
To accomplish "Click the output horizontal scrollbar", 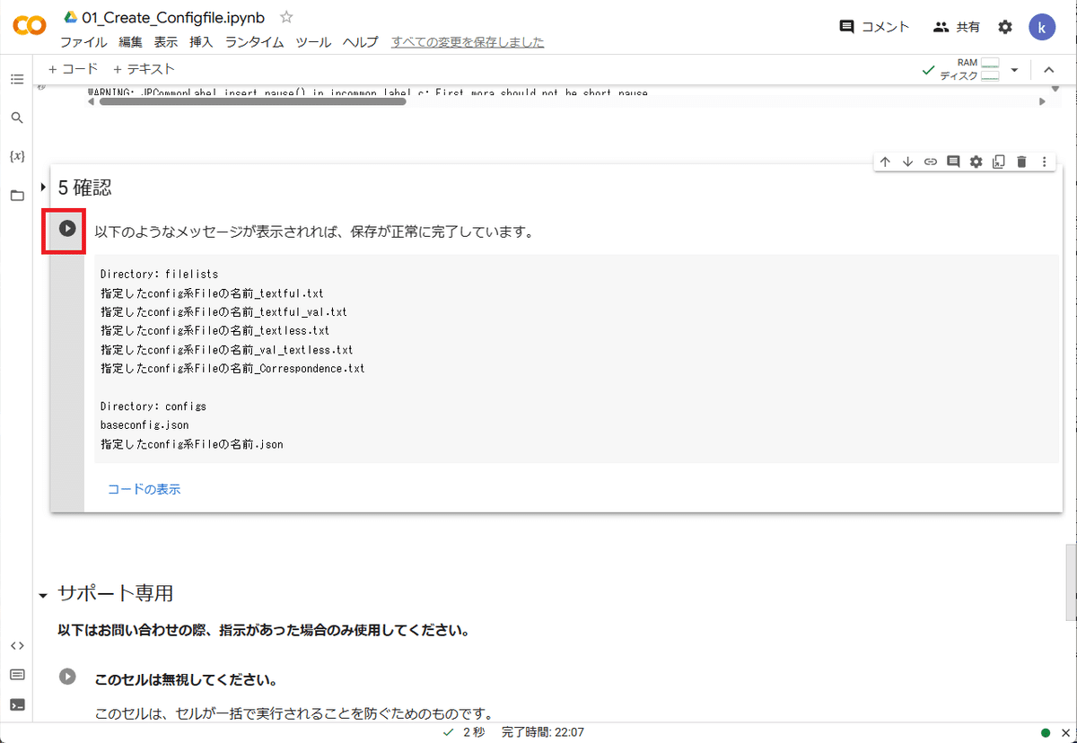I will coord(252,101).
